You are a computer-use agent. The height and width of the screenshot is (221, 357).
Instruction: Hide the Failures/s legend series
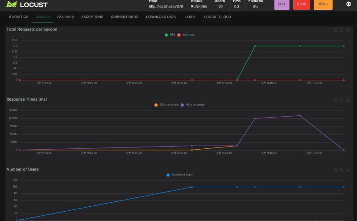click(186, 35)
